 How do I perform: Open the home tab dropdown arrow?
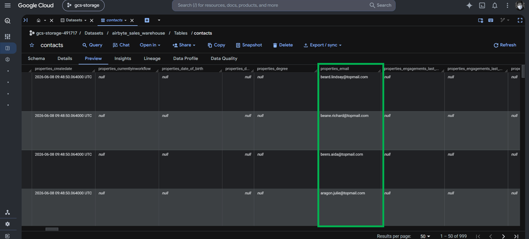click(x=45, y=20)
